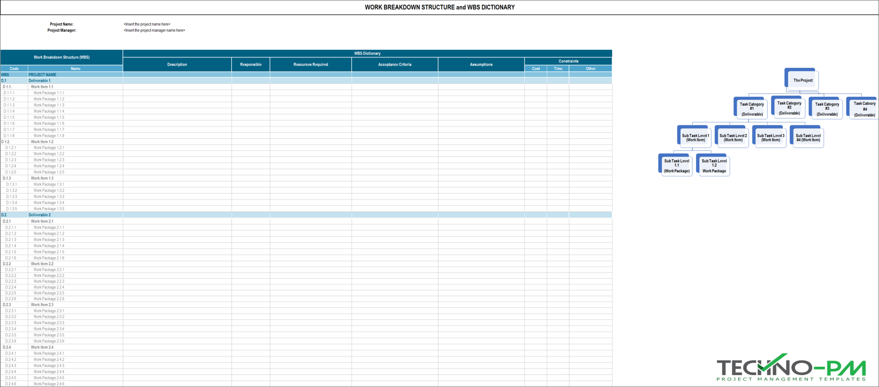Click the Task Category #2 Deliverable box
The width and height of the screenshot is (879, 387).
click(788, 108)
